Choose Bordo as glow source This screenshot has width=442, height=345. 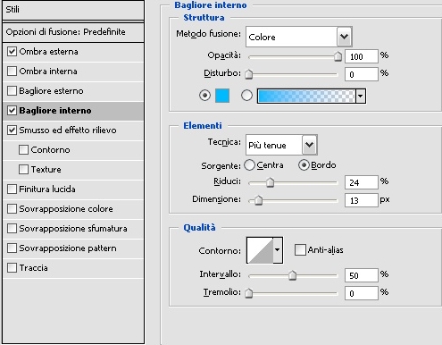pos(304,165)
